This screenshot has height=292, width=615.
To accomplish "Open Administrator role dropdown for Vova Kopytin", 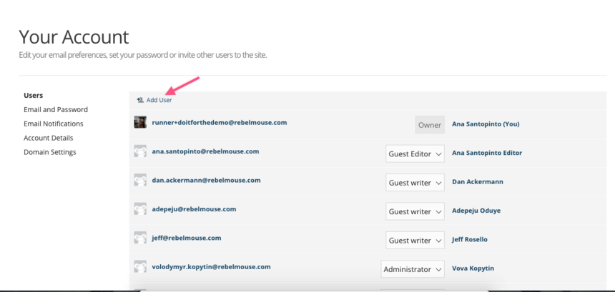I will [413, 269].
